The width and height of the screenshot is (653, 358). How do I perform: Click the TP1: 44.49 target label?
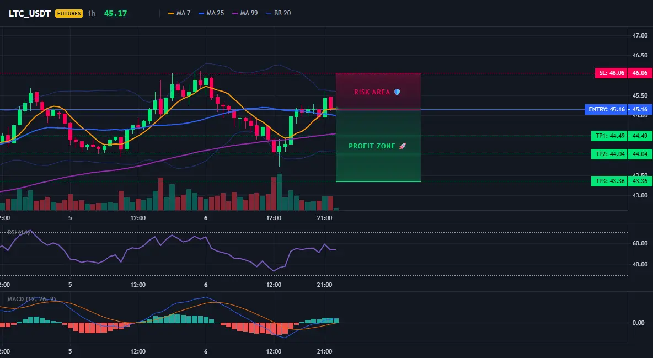[x=609, y=136]
